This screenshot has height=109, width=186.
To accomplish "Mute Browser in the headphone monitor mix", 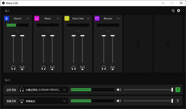I will pos(104,68).
